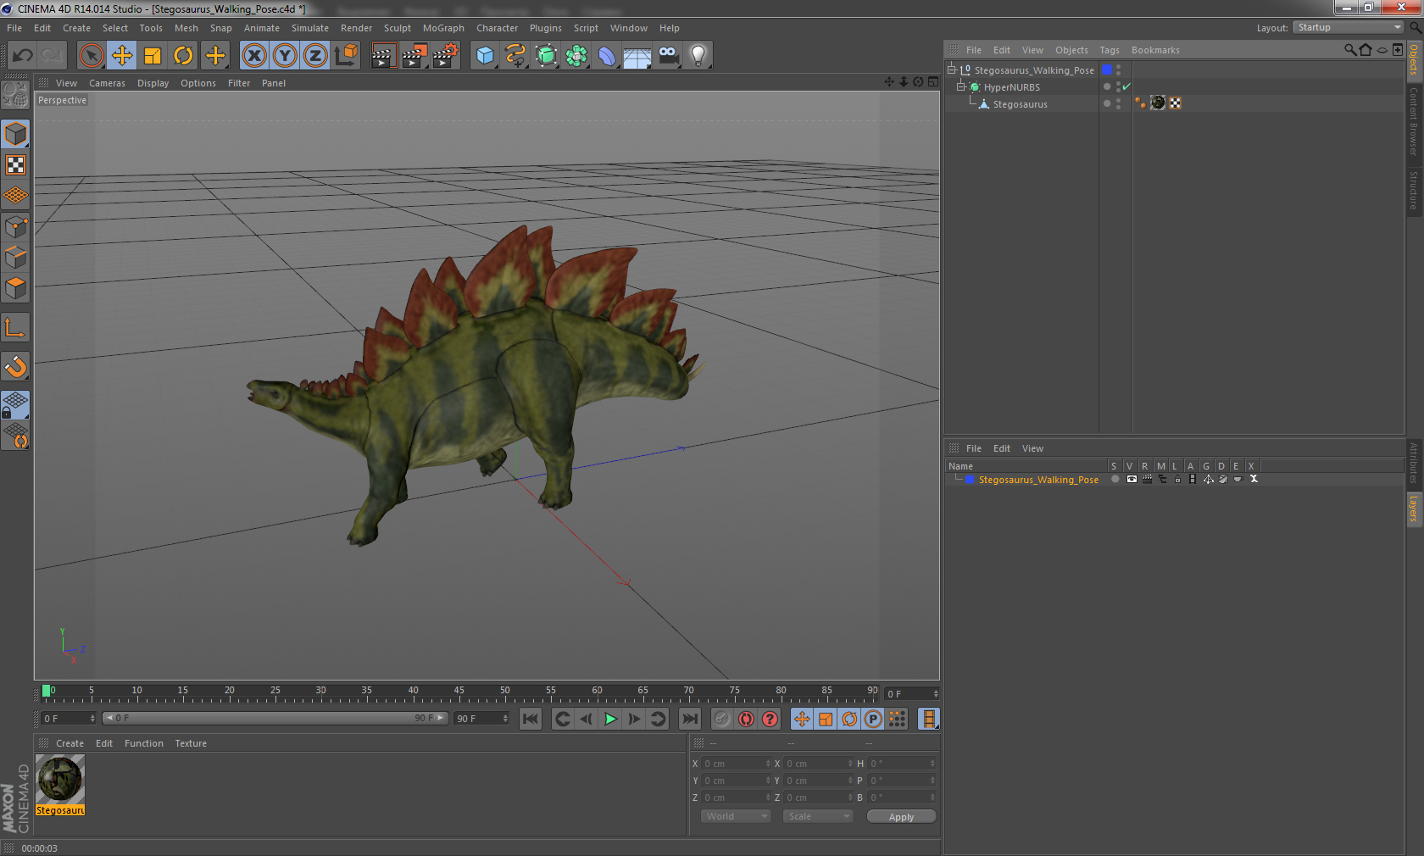Toggle coordinate system icon
Image resolution: width=1424 pixels, height=856 pixels.
tap(346, 56)
